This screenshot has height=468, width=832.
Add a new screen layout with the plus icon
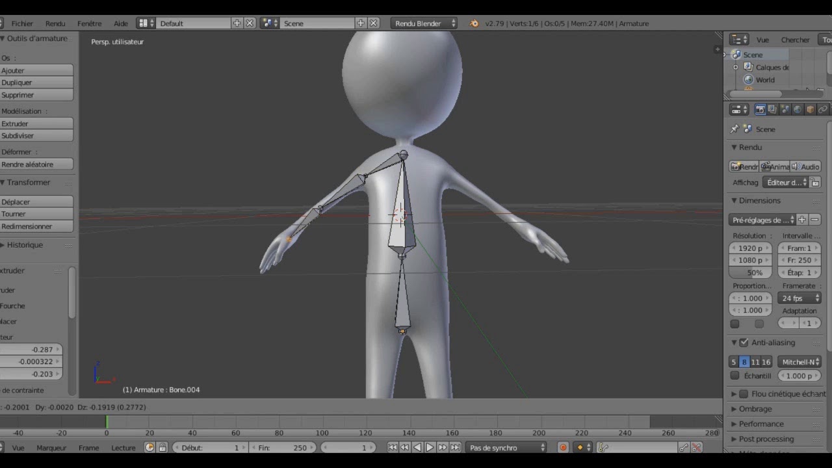237,23
